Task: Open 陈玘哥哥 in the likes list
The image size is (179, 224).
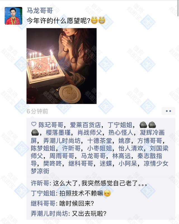Action: (x=51, y=125)
